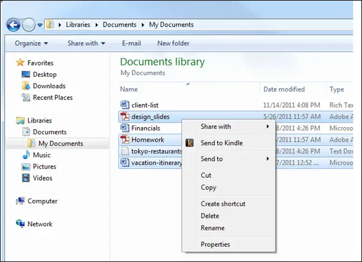Open the Share with toolbar dropdown

(x=87, y=43)
